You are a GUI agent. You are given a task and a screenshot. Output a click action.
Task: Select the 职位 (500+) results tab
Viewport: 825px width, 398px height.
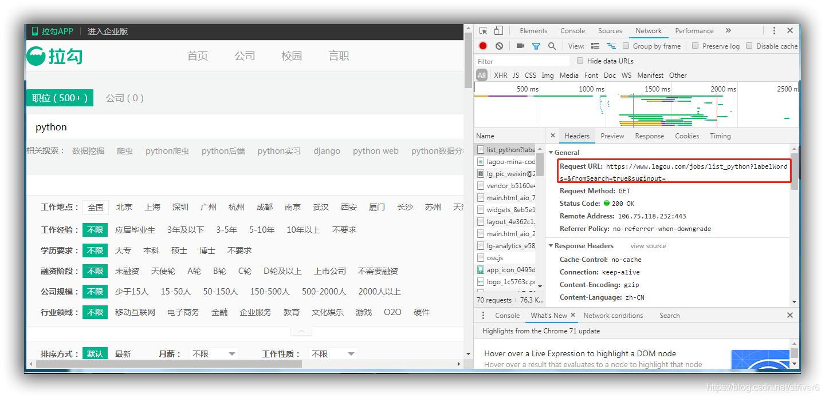point(60,98)
